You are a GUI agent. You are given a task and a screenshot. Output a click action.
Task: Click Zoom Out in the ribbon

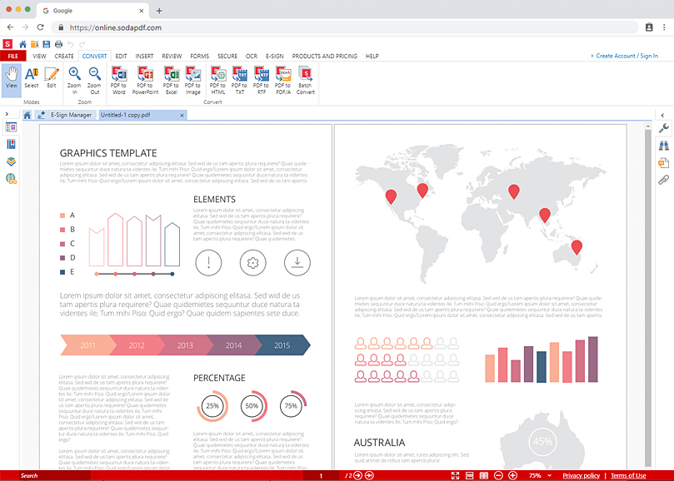[x=95, y=81]
